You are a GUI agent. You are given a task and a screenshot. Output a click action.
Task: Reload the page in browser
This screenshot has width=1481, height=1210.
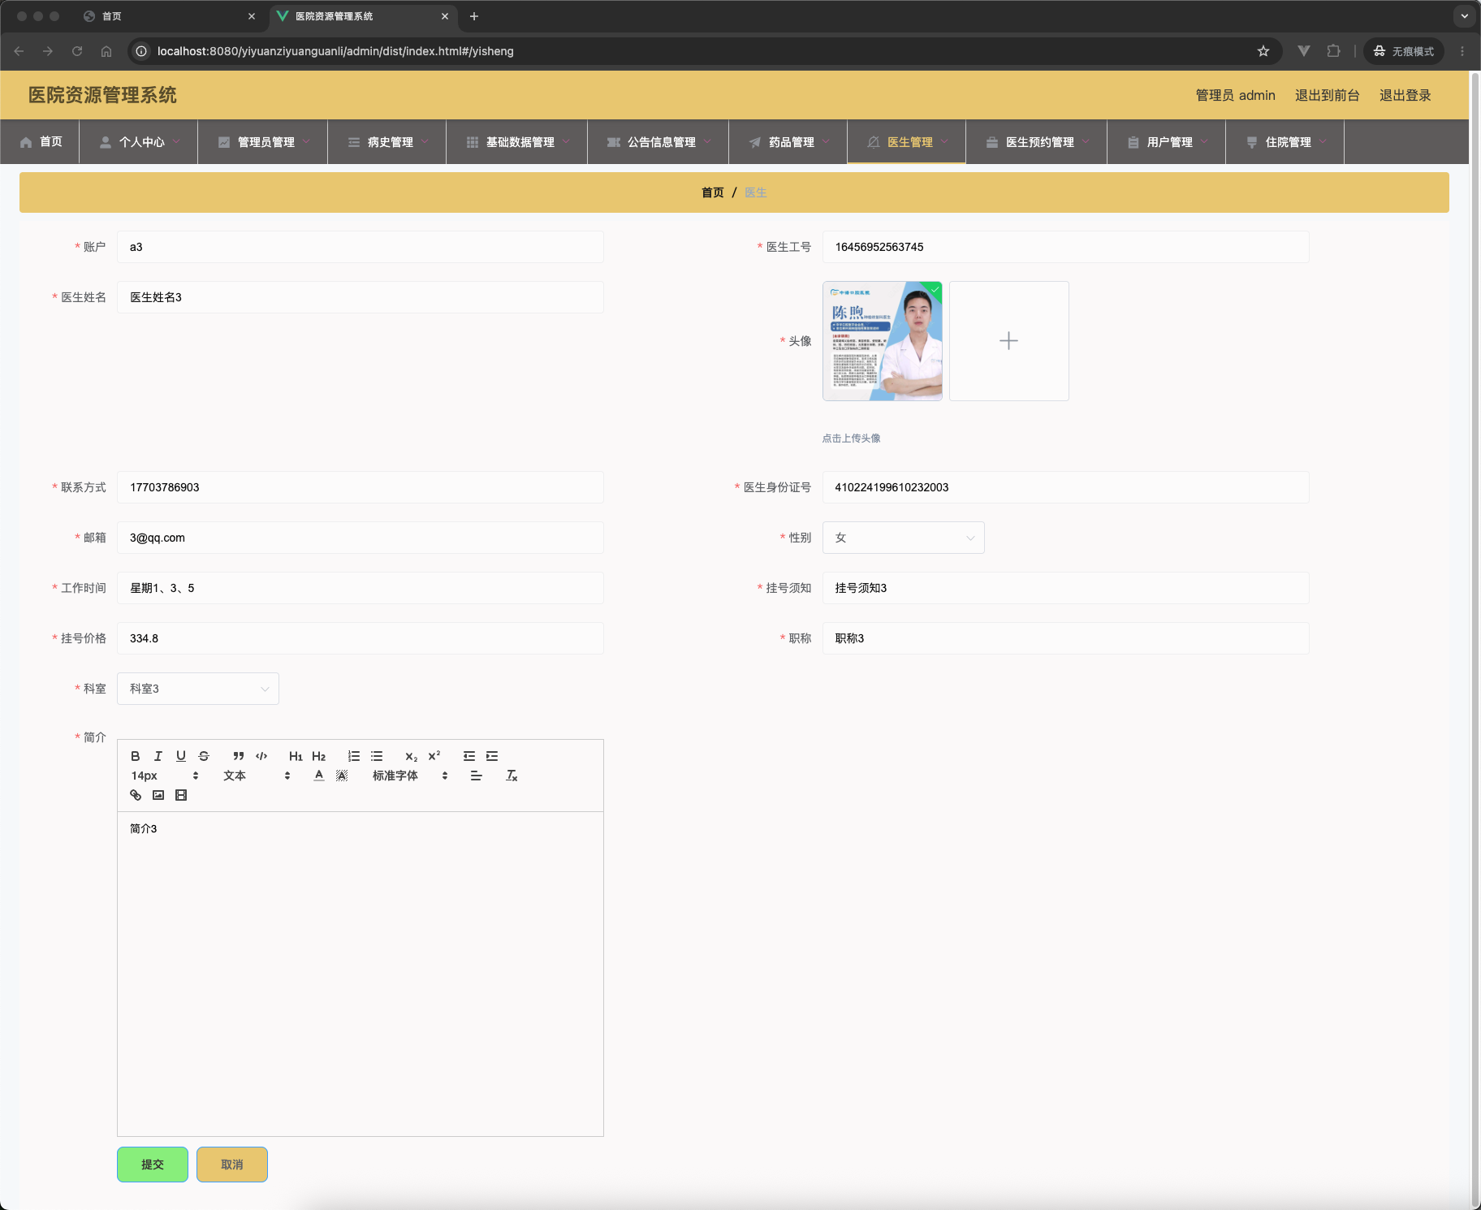(x=77, y=51)
